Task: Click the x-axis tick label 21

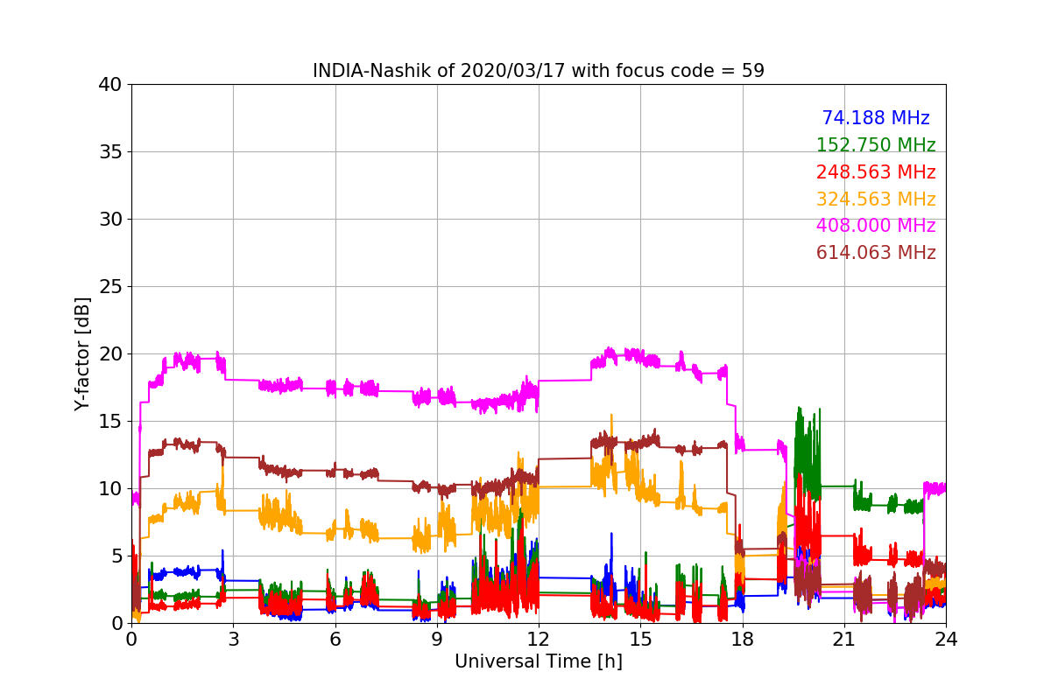Action: (x=844, y=639)
